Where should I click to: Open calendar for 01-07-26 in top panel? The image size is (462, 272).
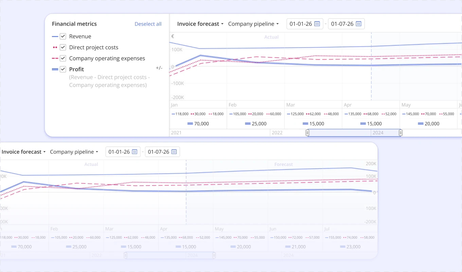(x=358, y=24)
